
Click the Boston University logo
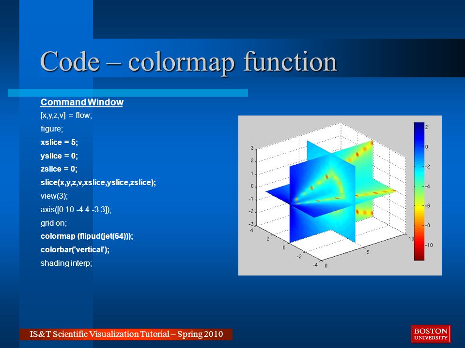pos(431,334)
